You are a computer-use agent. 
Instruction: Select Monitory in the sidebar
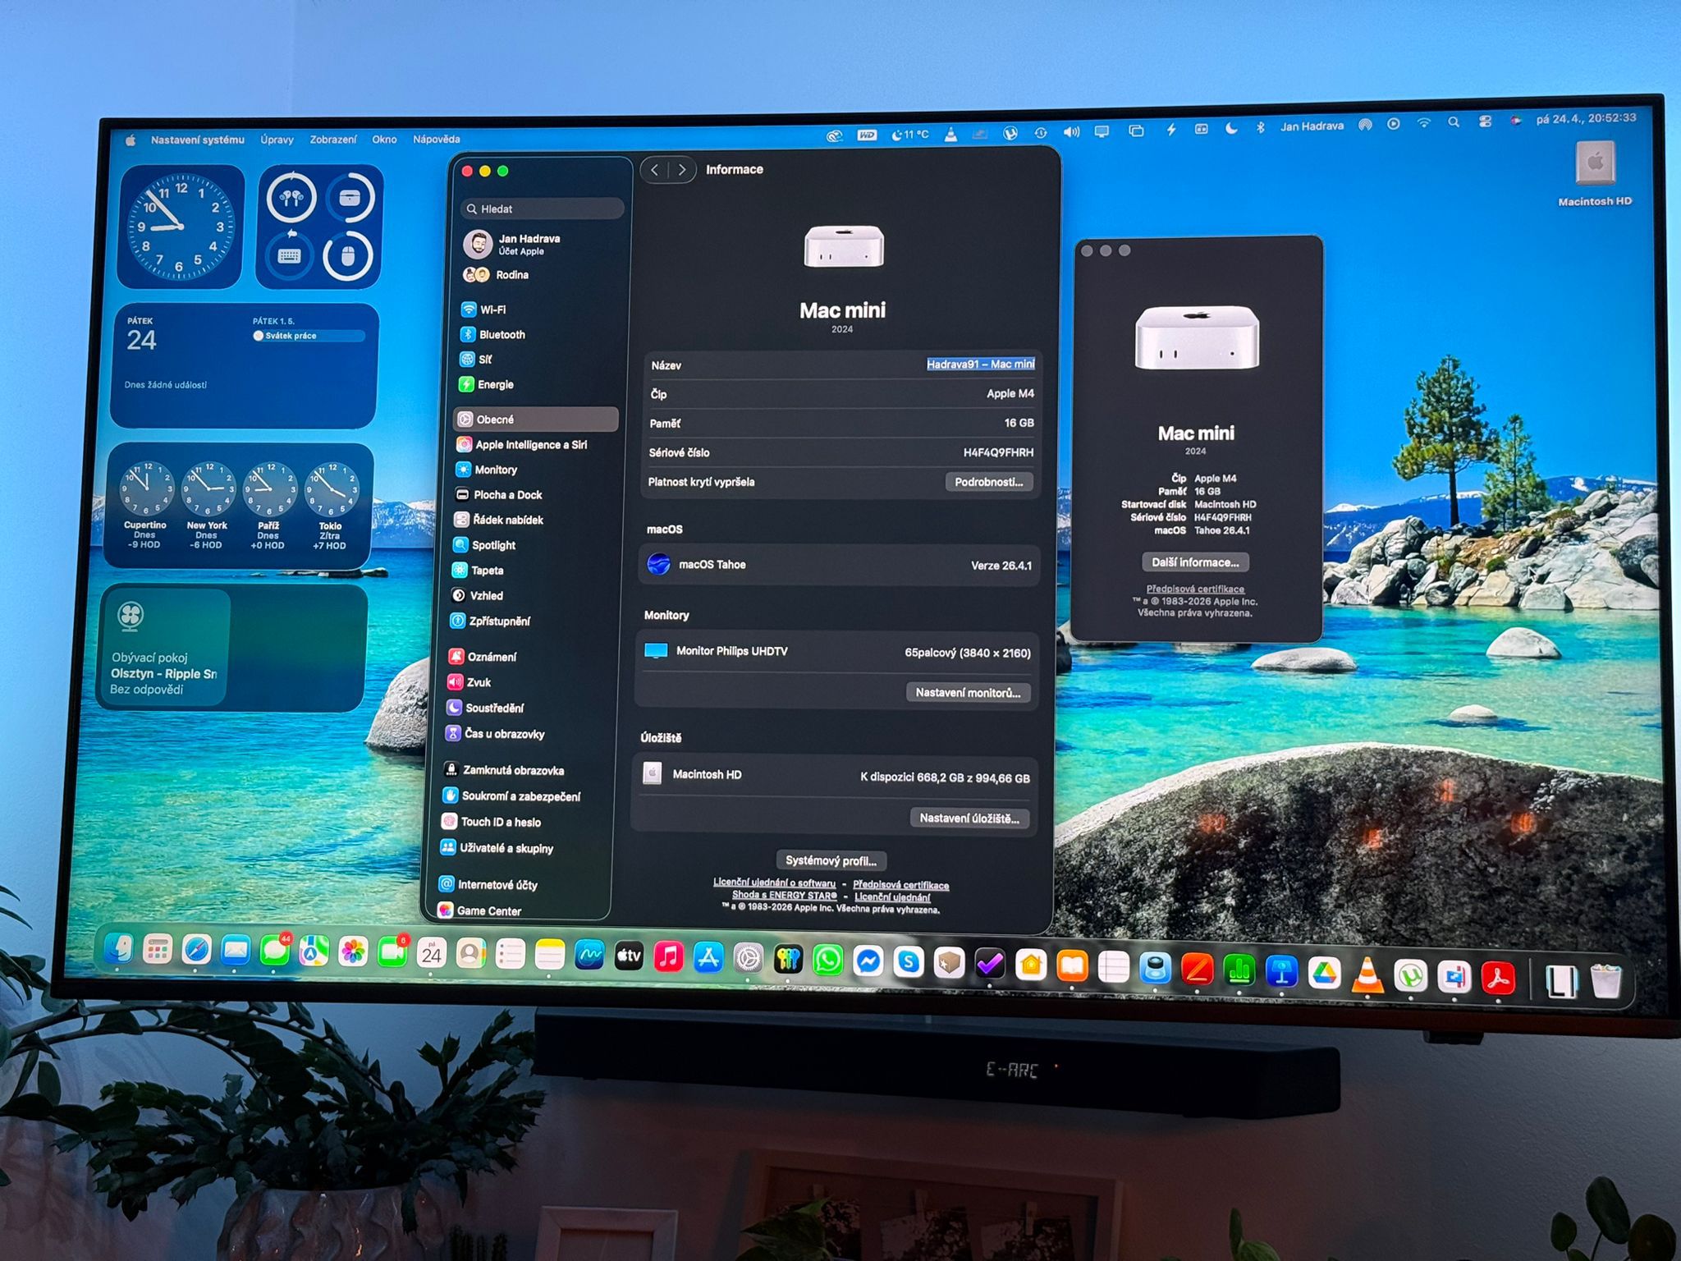[495, 470]
